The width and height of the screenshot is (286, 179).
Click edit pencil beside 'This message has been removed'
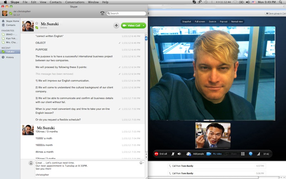(x=119, y=74)
